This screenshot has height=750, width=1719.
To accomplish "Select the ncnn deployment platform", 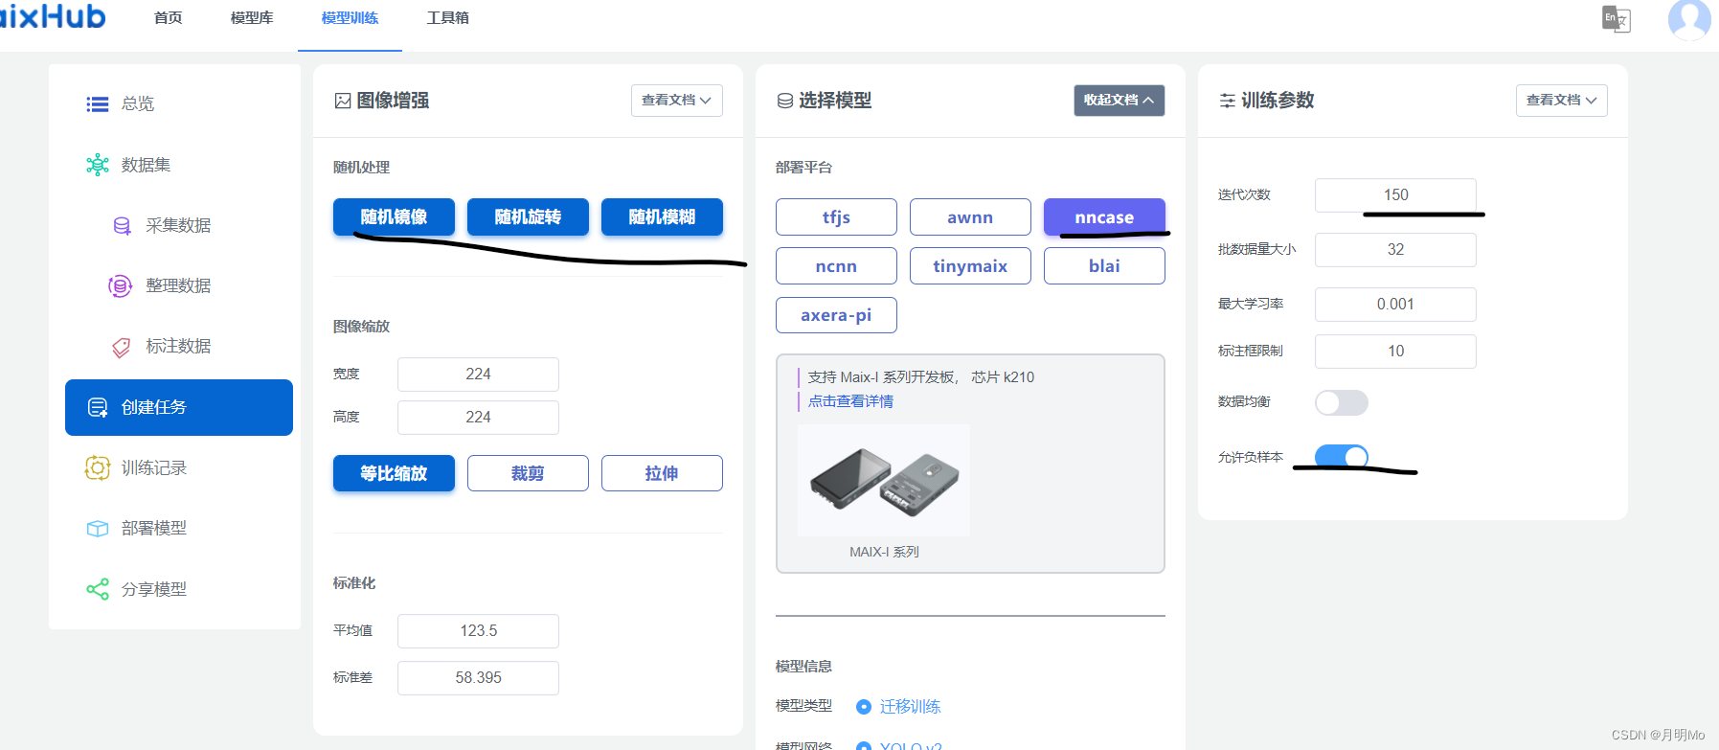I will click(836, 266).
